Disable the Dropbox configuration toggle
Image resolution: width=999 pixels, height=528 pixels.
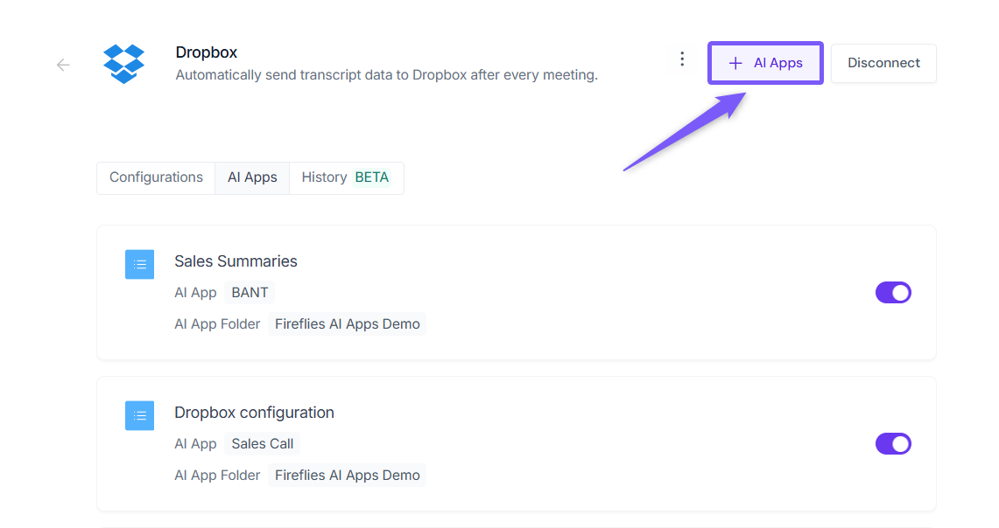pos(893,444)
